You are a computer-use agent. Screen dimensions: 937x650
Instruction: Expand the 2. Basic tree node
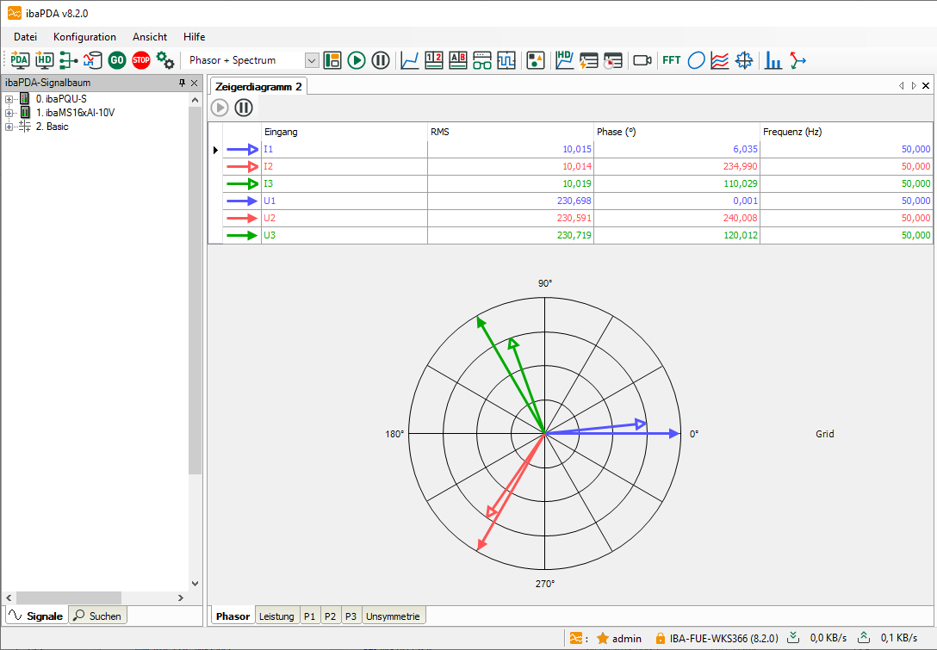point(9,127)
